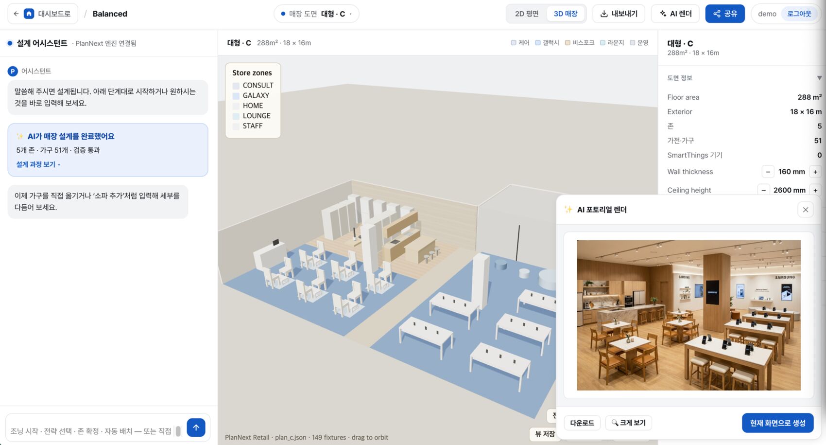This screenshot has width=826, height=445.
Task: Click the Wall thickness 160 mm value
Action: (792, 172)
